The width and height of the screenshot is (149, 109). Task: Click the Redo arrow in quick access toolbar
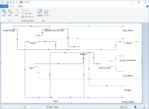(14, 2)
